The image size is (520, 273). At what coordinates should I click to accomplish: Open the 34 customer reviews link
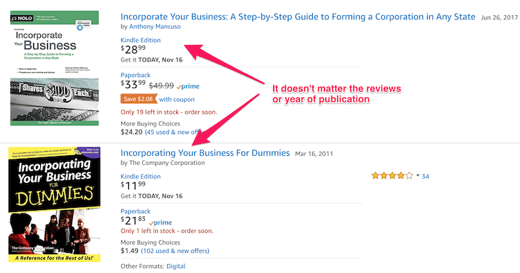click(425, 176)
